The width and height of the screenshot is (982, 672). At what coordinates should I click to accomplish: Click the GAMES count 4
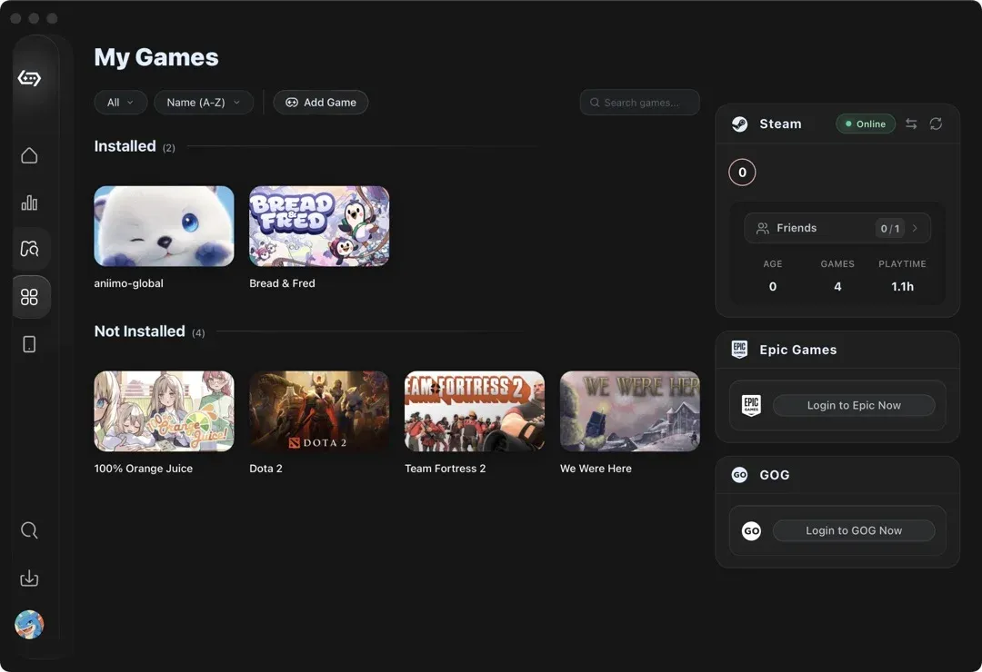point(837,287)
